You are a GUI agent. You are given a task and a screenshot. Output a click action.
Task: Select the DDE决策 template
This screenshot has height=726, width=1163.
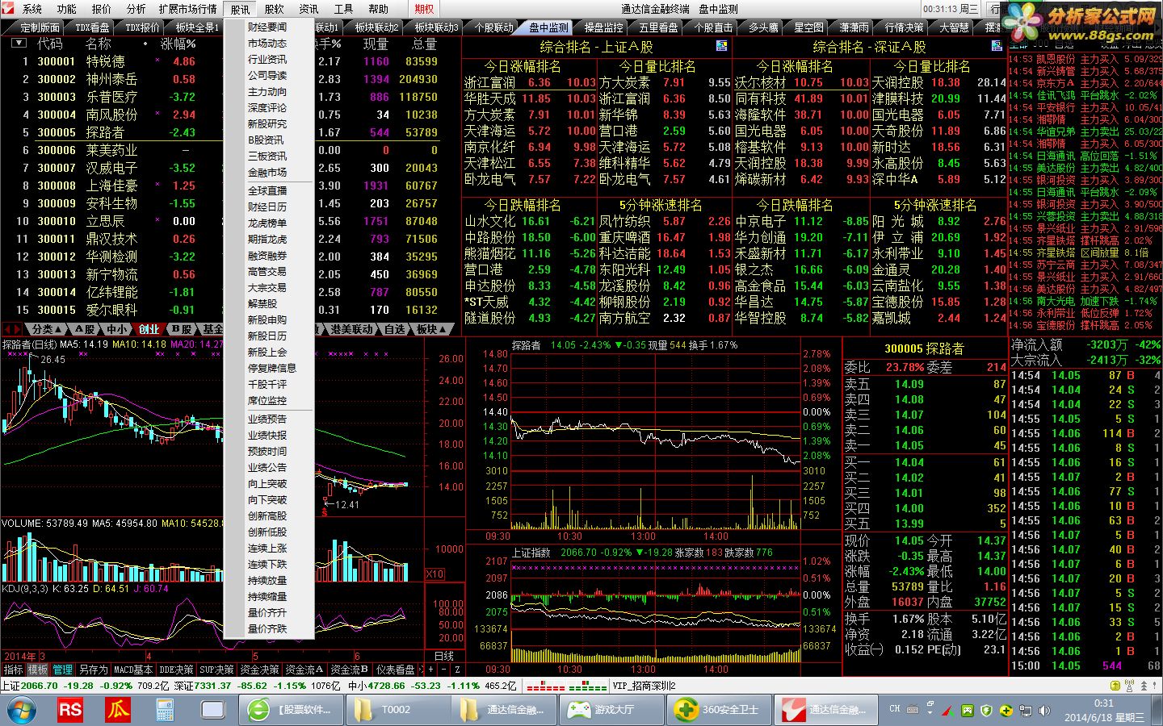[176, 670]
